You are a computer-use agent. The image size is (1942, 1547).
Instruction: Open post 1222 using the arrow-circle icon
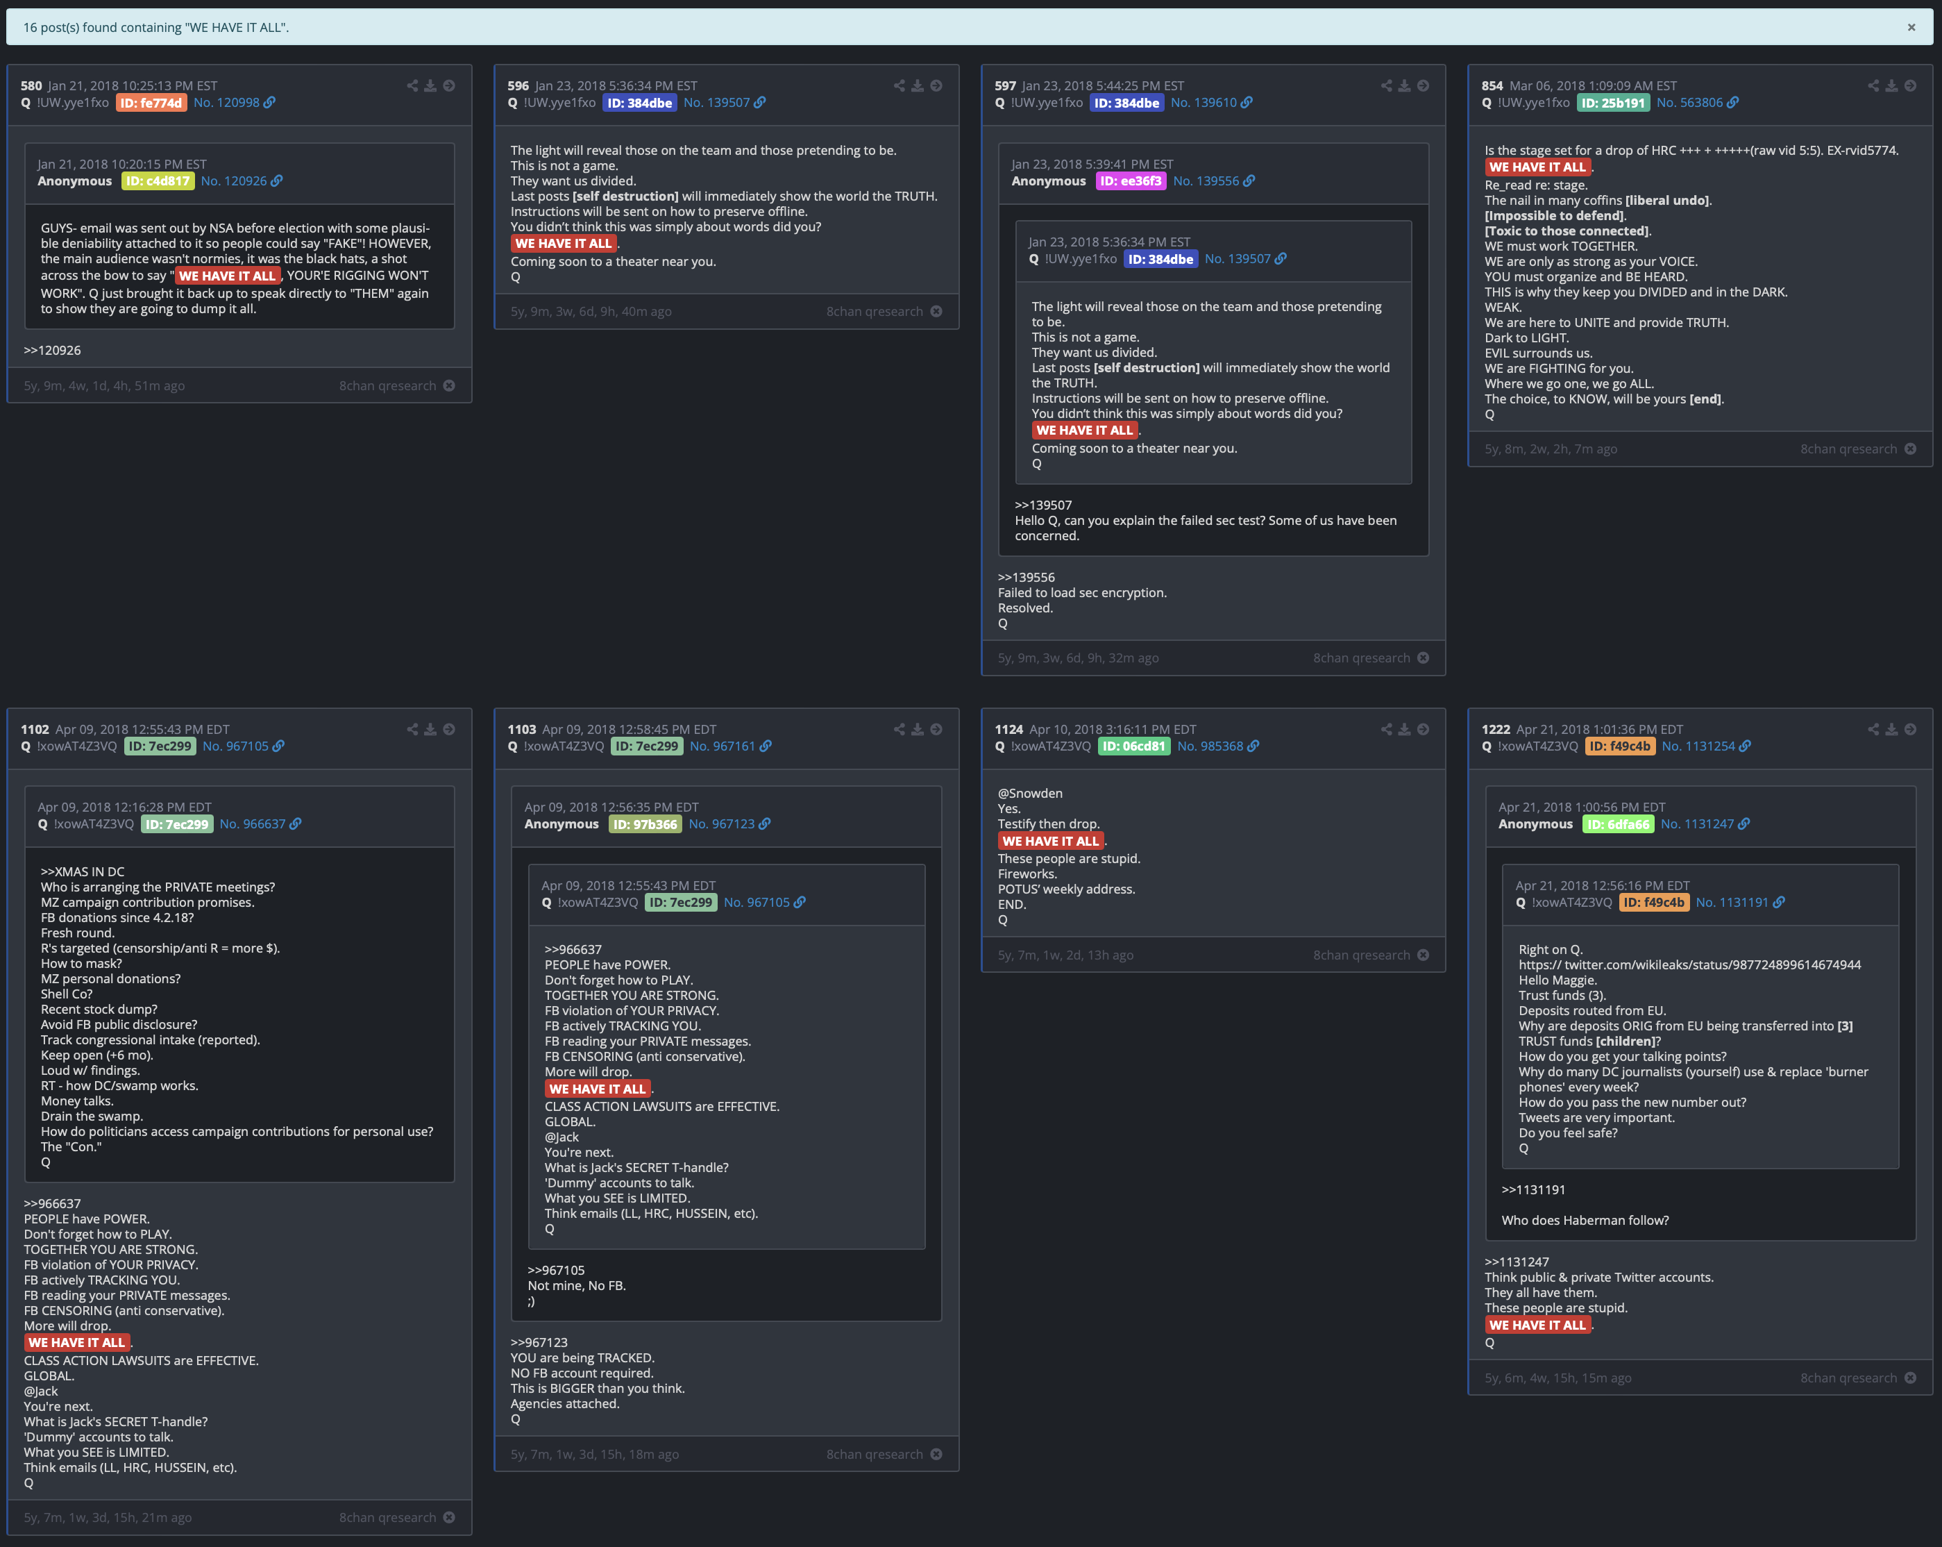coord(1911,729)
